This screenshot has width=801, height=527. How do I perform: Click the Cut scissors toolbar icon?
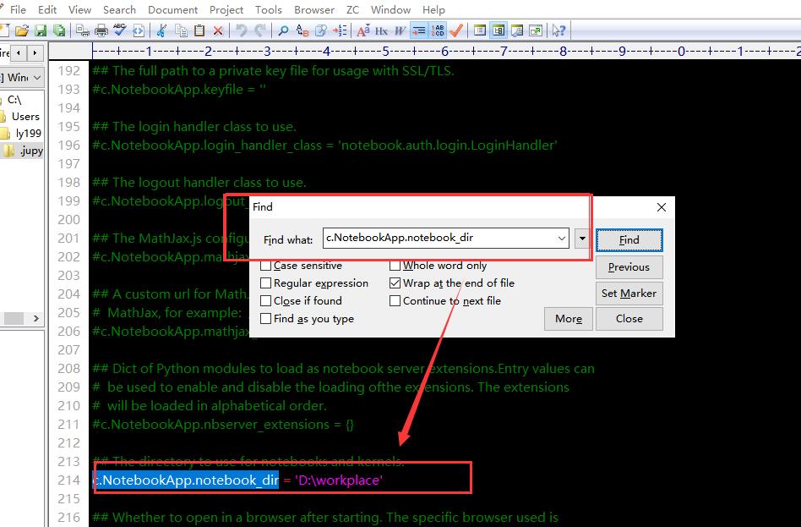click(x=162, y=30)
